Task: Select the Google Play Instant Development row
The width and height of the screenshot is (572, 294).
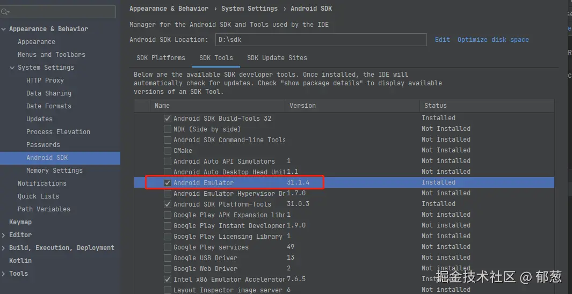Action: pos(344,225)
